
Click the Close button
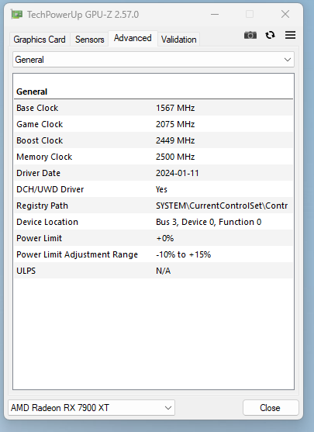coord(271,408)
